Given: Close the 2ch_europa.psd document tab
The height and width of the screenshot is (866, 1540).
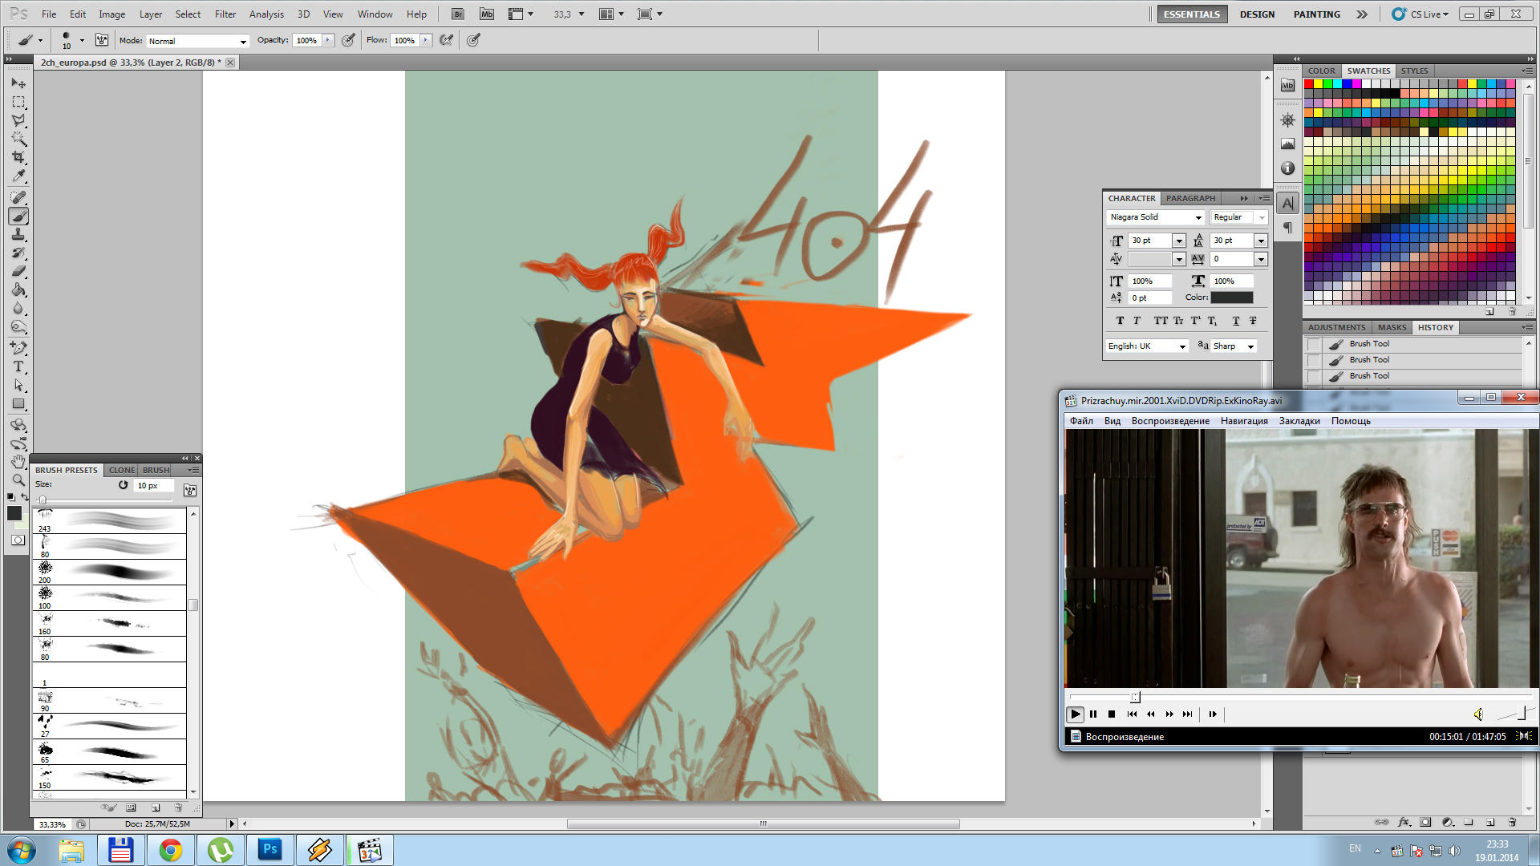Looking at the screenshot, I should 230,62.
